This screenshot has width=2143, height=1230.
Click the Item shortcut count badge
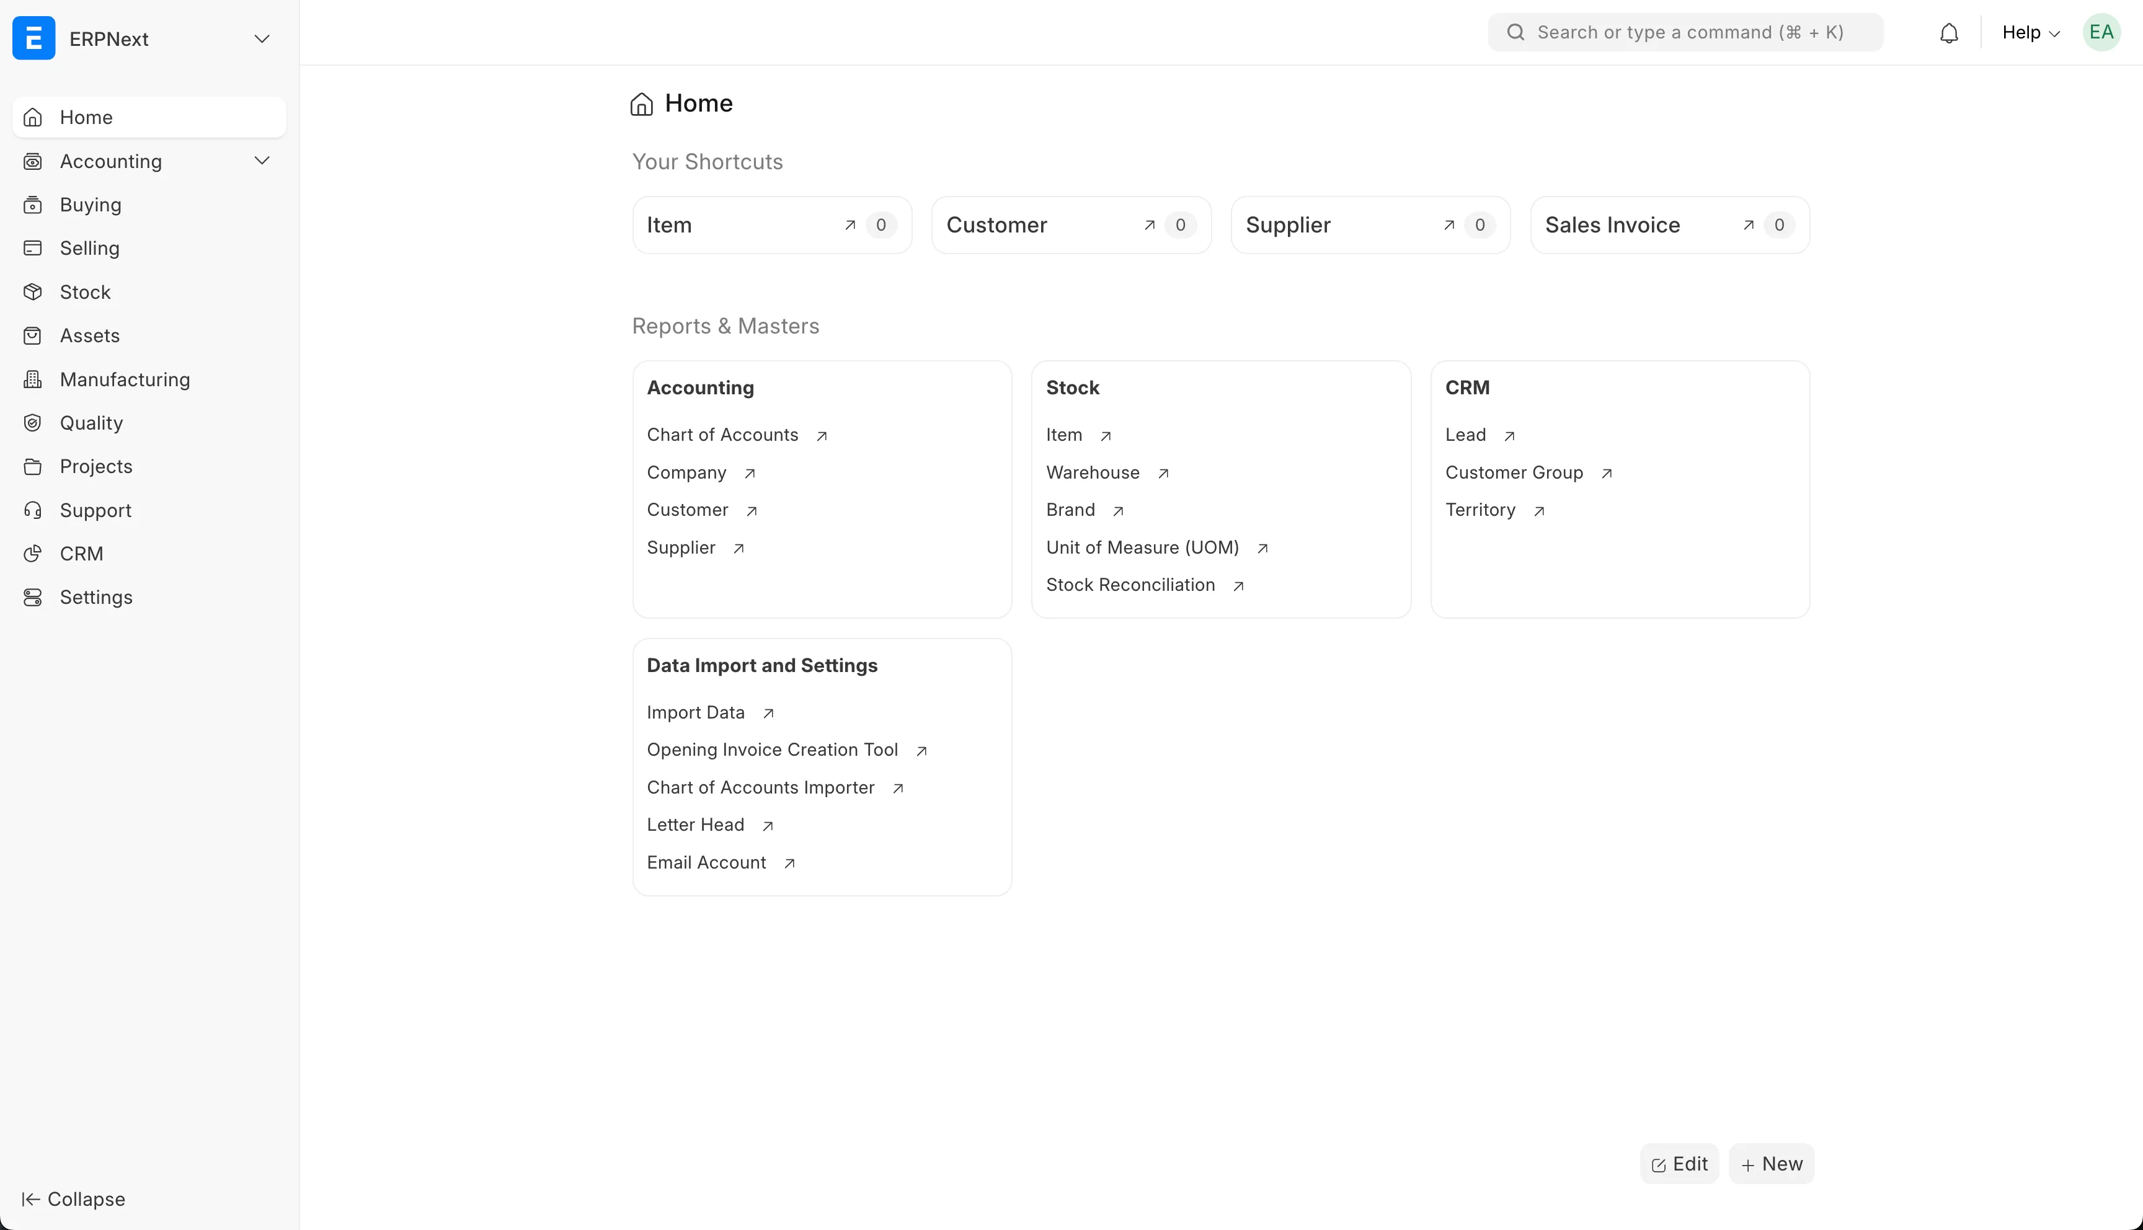tap(881, 224)
